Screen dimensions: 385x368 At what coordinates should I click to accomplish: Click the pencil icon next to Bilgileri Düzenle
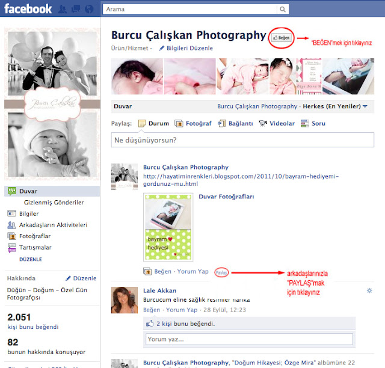161,48
